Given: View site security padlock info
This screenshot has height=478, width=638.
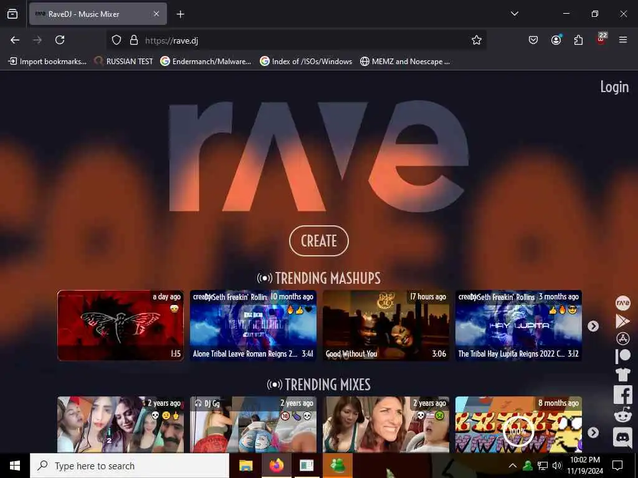Looking at the screenshot, I should coord(134,40).
